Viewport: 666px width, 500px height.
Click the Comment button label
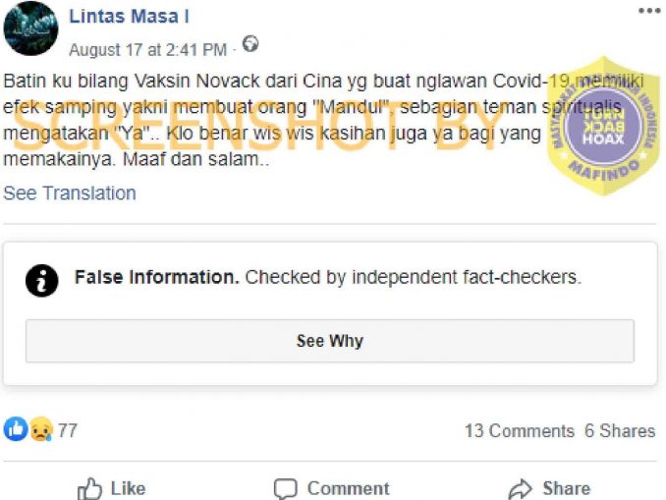[349, 488]
